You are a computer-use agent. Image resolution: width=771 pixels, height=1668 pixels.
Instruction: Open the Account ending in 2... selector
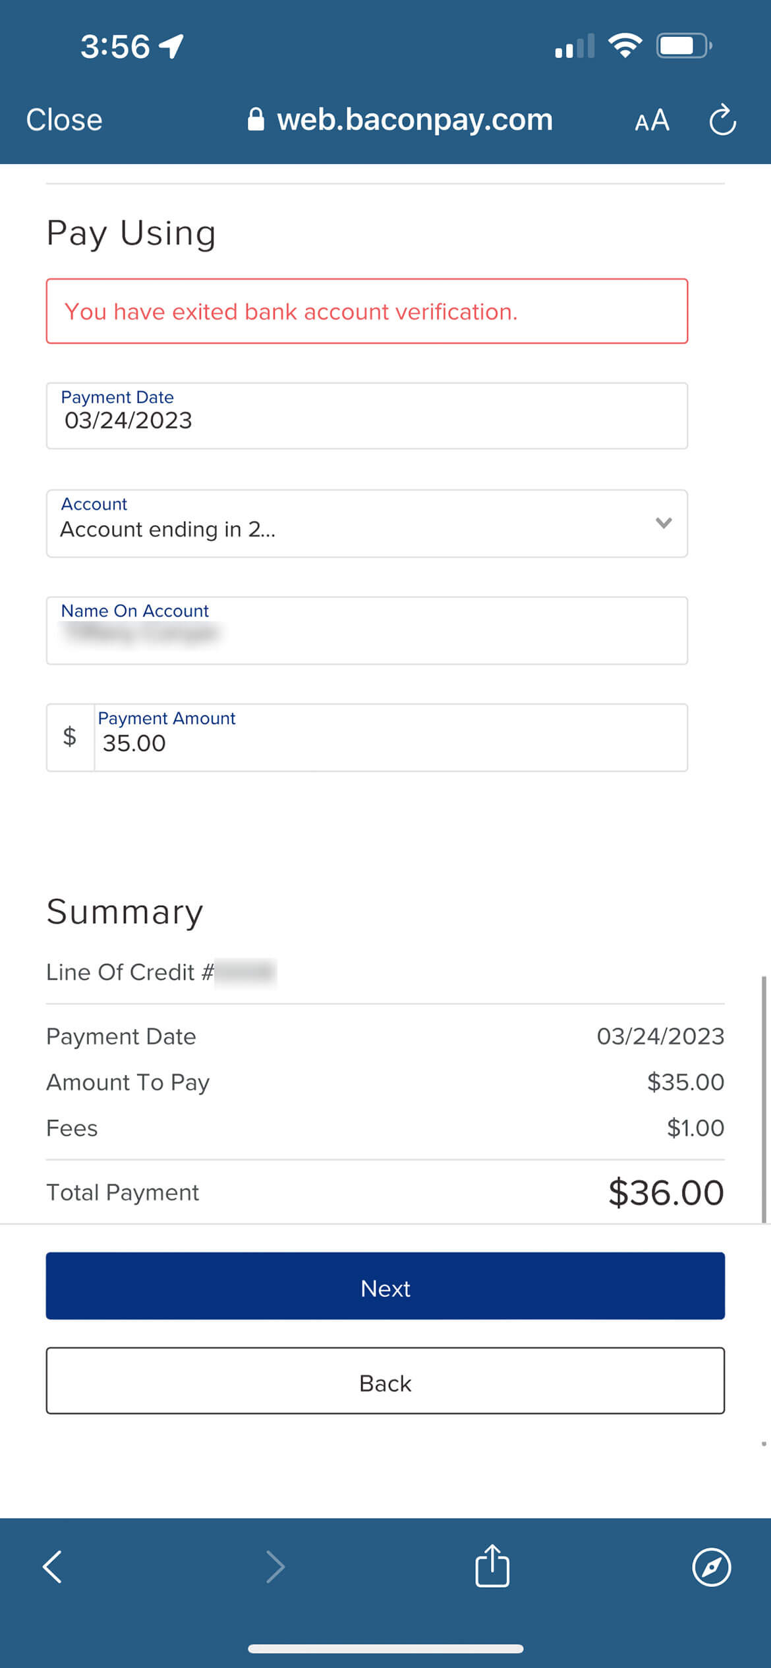[366, 523]
